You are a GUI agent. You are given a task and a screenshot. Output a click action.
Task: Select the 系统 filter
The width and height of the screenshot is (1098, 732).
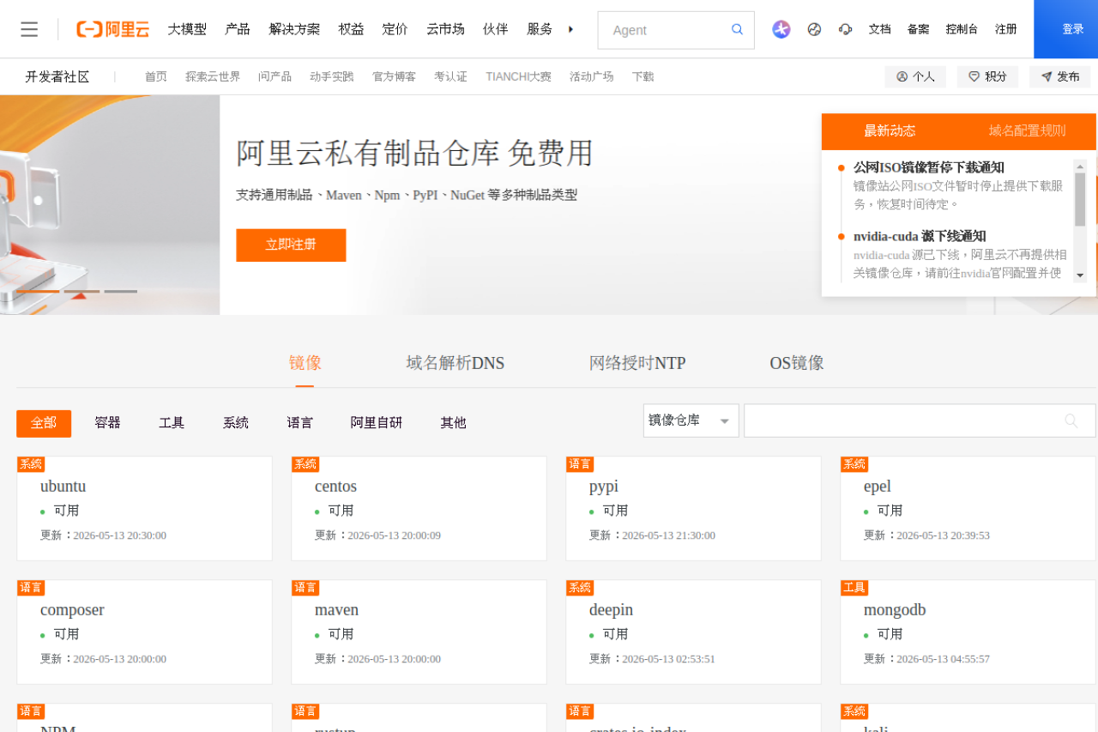[x=236, y=423]
